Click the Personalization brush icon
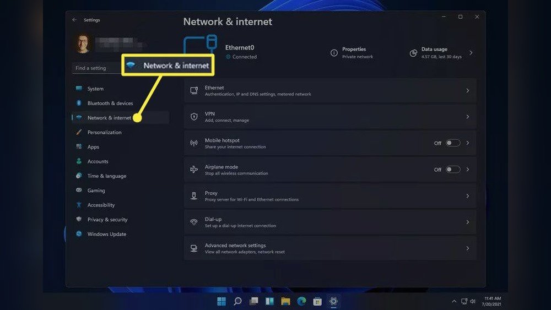This screenshot has width=551, height=310. point(79,132)
